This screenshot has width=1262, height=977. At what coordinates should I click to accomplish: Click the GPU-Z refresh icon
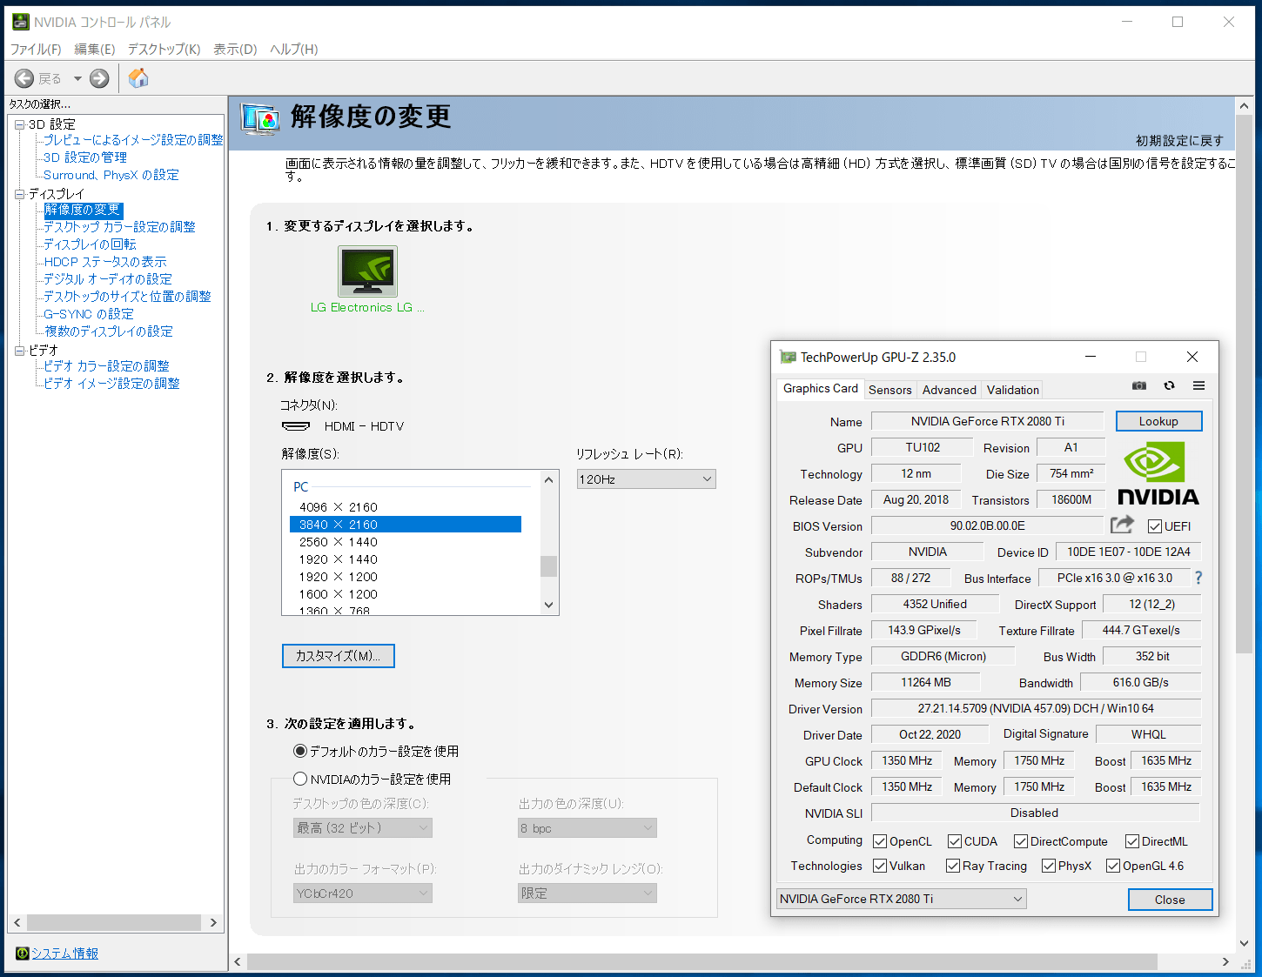coord(1169,385)
